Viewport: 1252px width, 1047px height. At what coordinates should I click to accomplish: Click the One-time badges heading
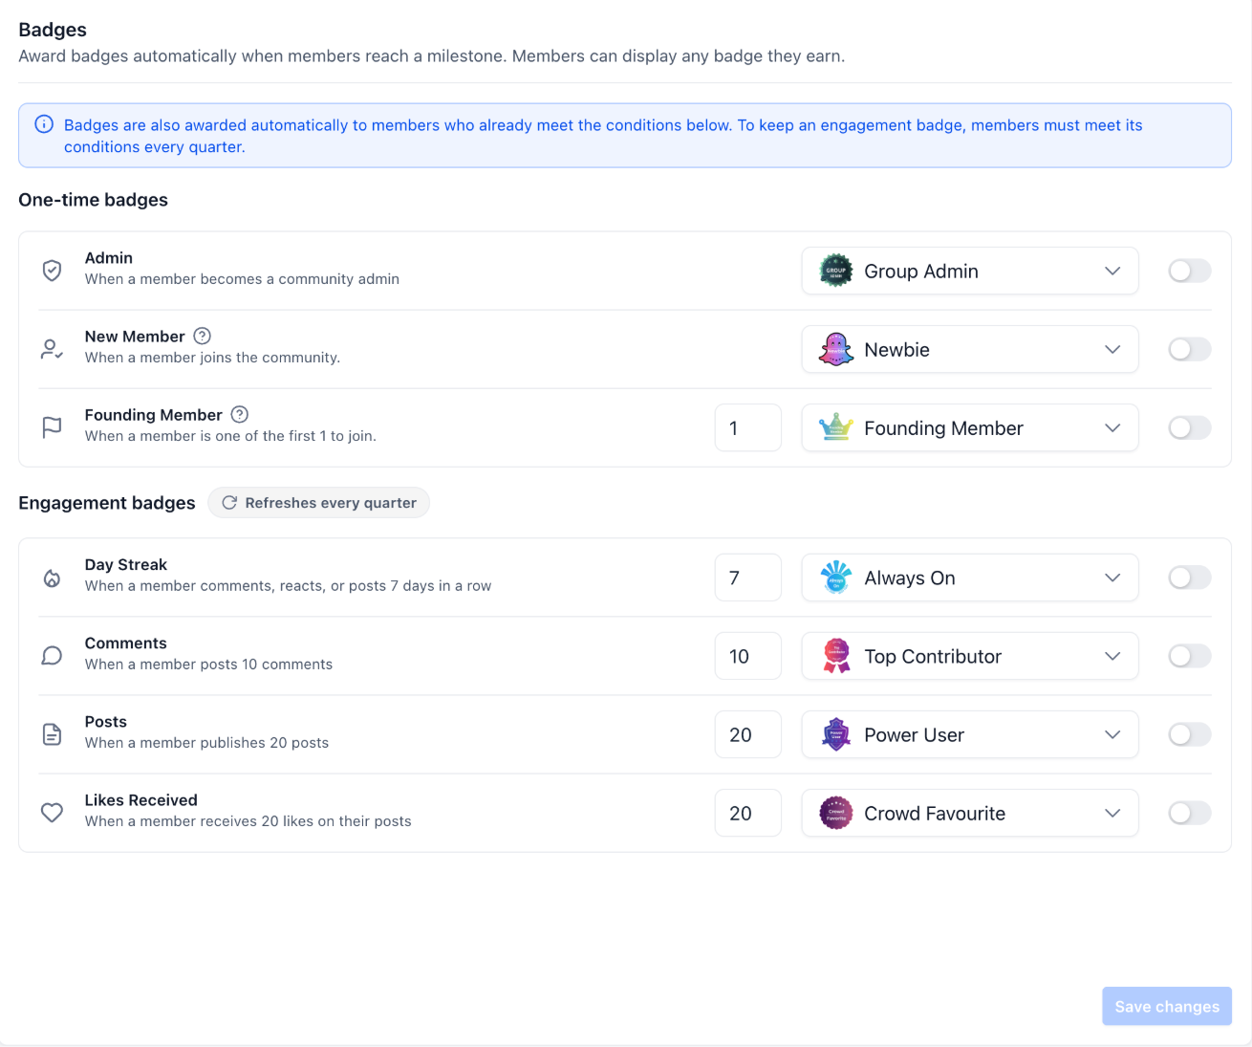tap(94, 200)
